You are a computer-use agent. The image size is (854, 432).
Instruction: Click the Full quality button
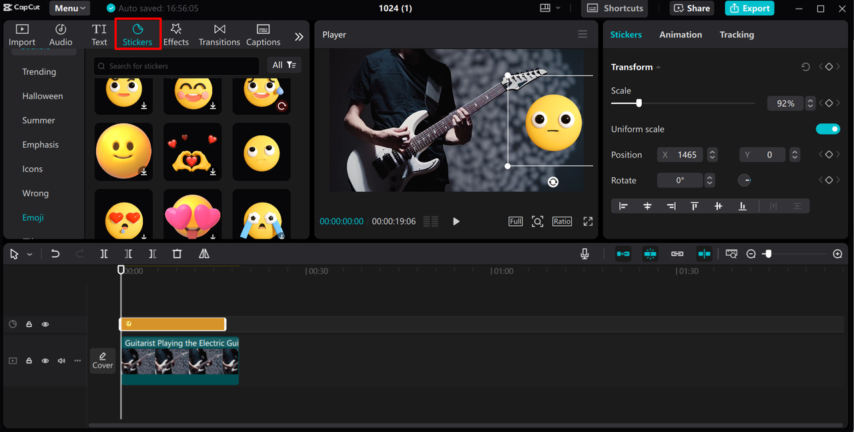click(516, 221)
